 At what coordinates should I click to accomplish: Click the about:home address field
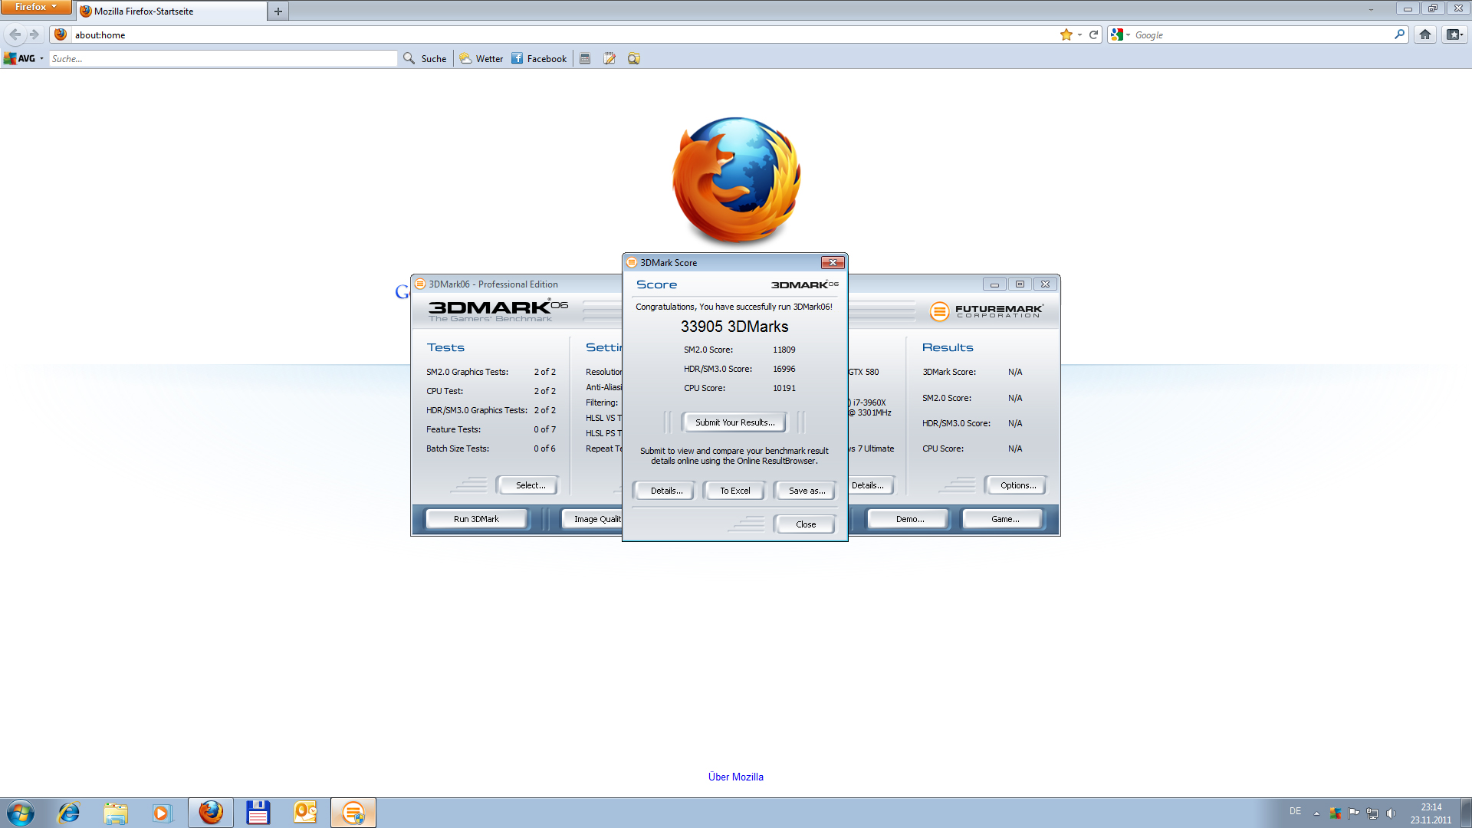click(563, 34)
